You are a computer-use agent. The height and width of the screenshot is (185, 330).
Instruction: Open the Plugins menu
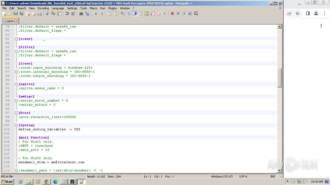112,8
